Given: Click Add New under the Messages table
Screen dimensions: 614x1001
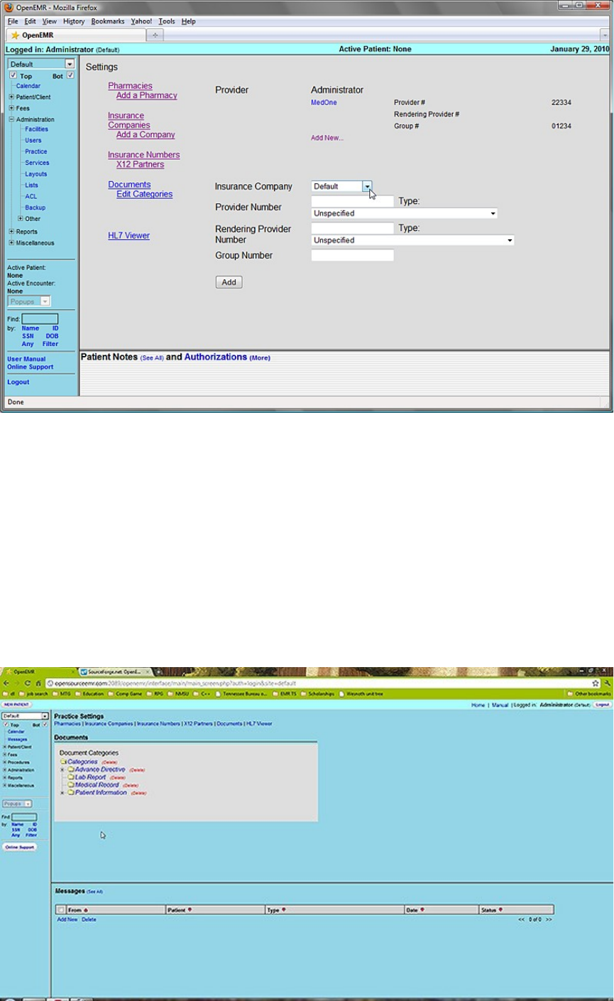Looking at the screenshot, I should click(x=67, y=919).
